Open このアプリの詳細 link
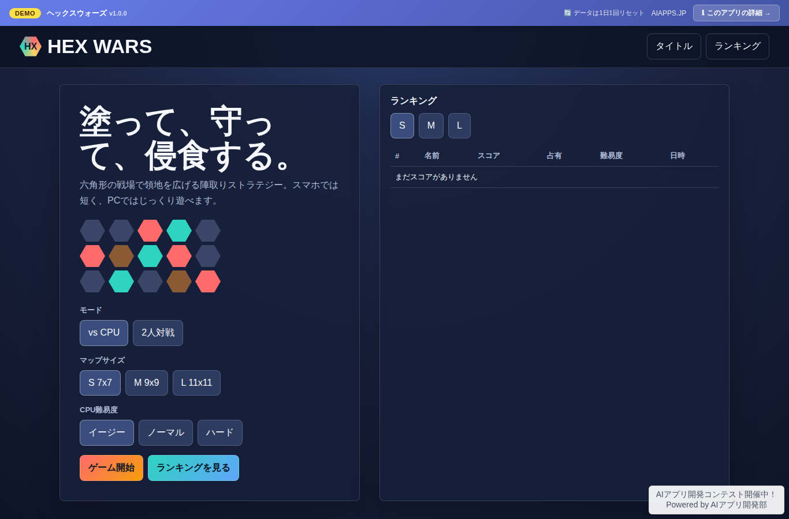Image resolution: width=789 pixels, height=519 pixels. (x=736, y=13)
